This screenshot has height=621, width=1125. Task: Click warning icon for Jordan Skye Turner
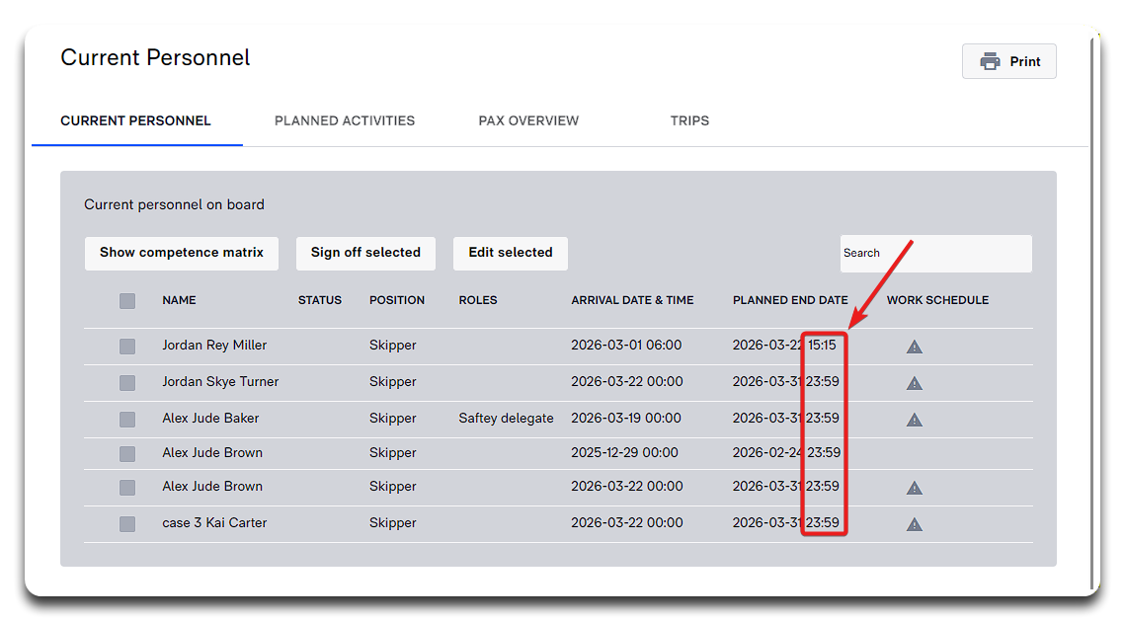915,383
